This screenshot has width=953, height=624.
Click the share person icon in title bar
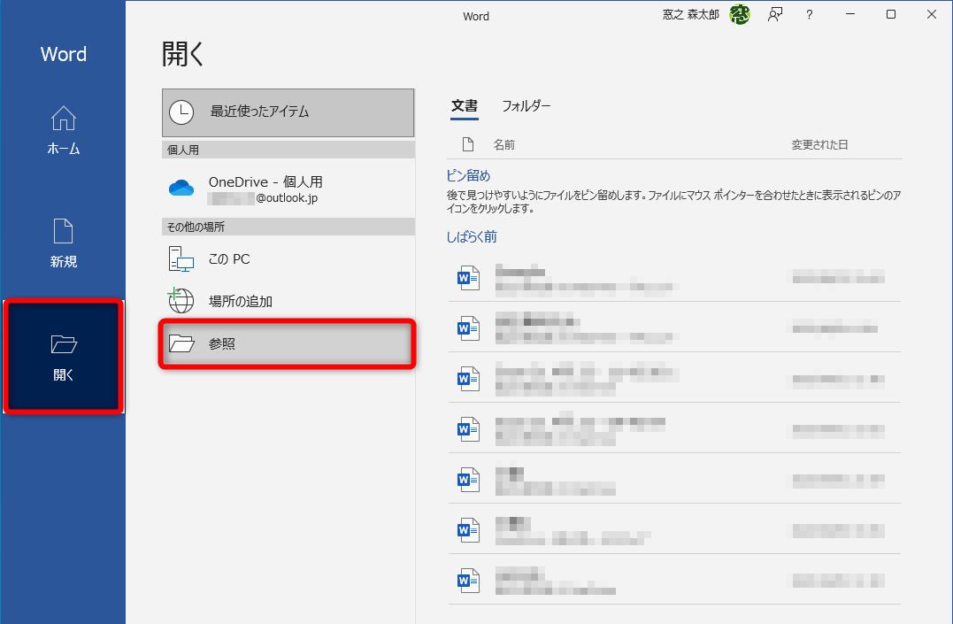774,15
